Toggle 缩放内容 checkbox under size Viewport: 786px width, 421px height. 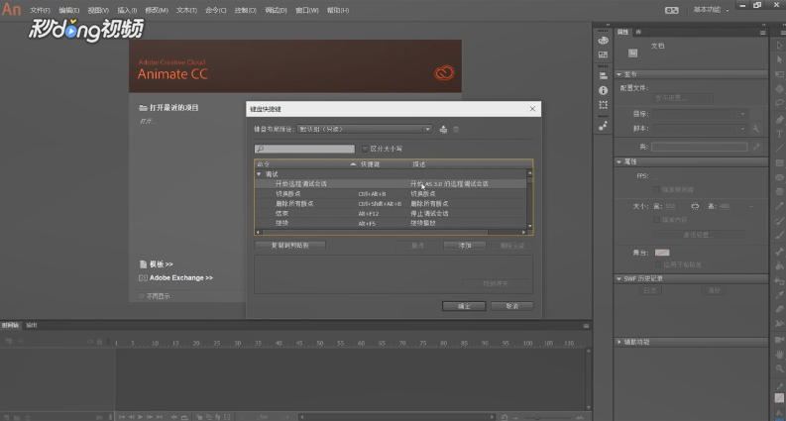[657, 220]
